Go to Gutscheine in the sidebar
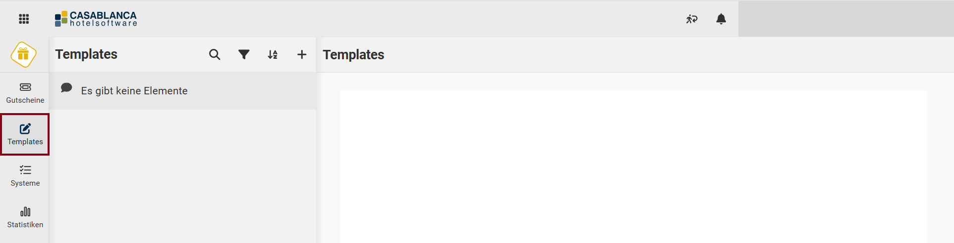The width and height of the screenshot is (954, 243). coord(25,93)
